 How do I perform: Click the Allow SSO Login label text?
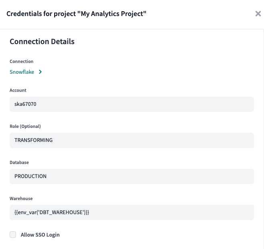pos(40,235)
